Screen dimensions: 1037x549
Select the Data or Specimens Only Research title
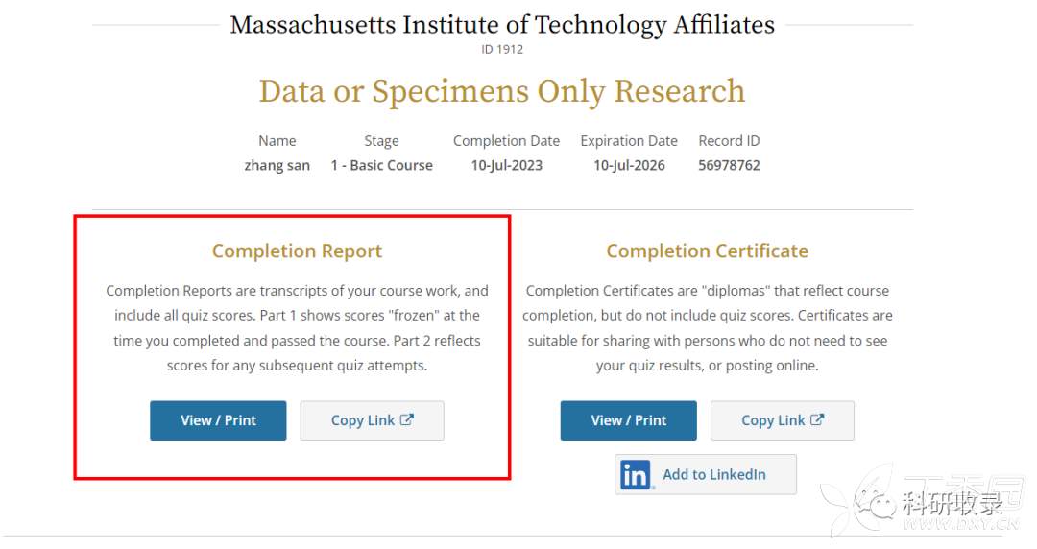click(502, 91)
